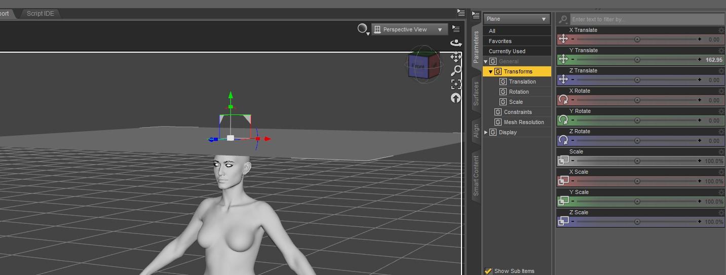The image size is (726, 275).
Task: Select the Scale tree item
Action: [x=516, y=102]
